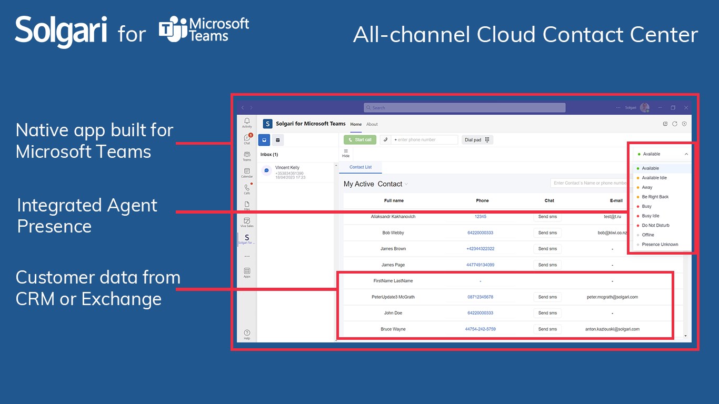Open Vincent Kelly chat bubble icon
The width and height of the screenshot is (719, 404).
267,170
